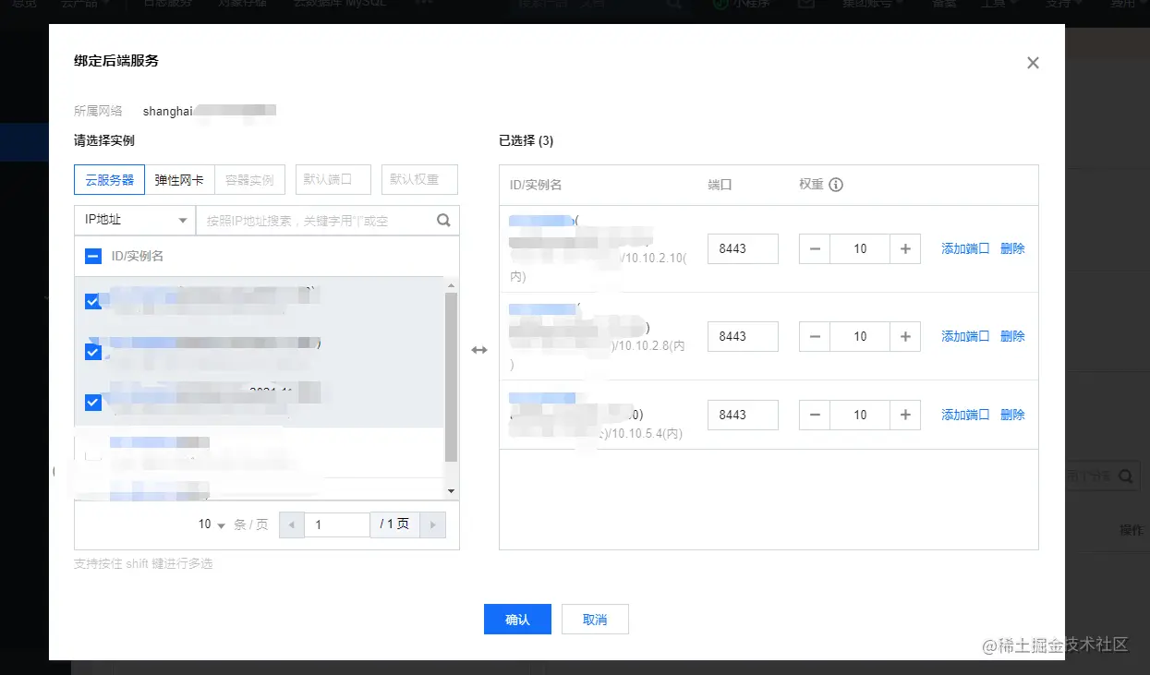Switch to 弹性网卡 tab
Viewport: 1150px width, 675px height.
pyautogui.click(x=179, y=180)
